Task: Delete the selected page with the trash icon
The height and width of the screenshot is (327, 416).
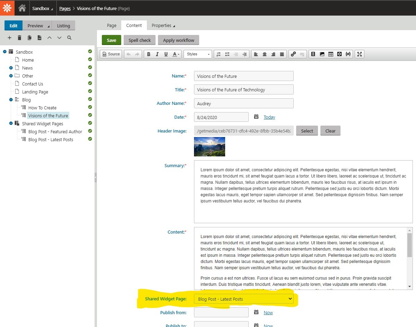Action: click(x=19, y=38)
